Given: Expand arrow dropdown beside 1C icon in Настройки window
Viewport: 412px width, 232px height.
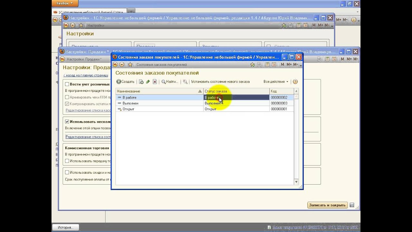Looking at the screenshot, I should (x=72, y=25).
